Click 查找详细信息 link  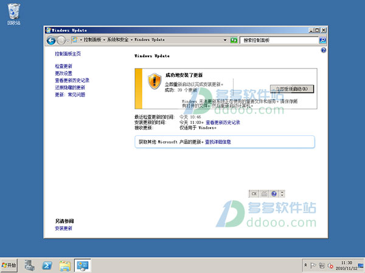(x=218, y=142)
